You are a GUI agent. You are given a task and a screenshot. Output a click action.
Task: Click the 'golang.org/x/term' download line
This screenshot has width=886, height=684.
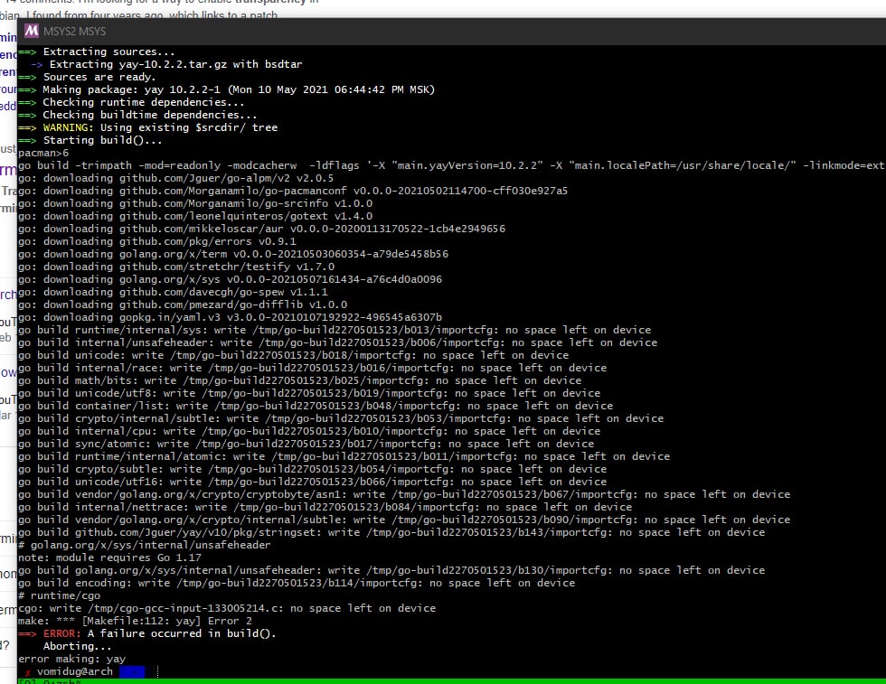(233, 254)
